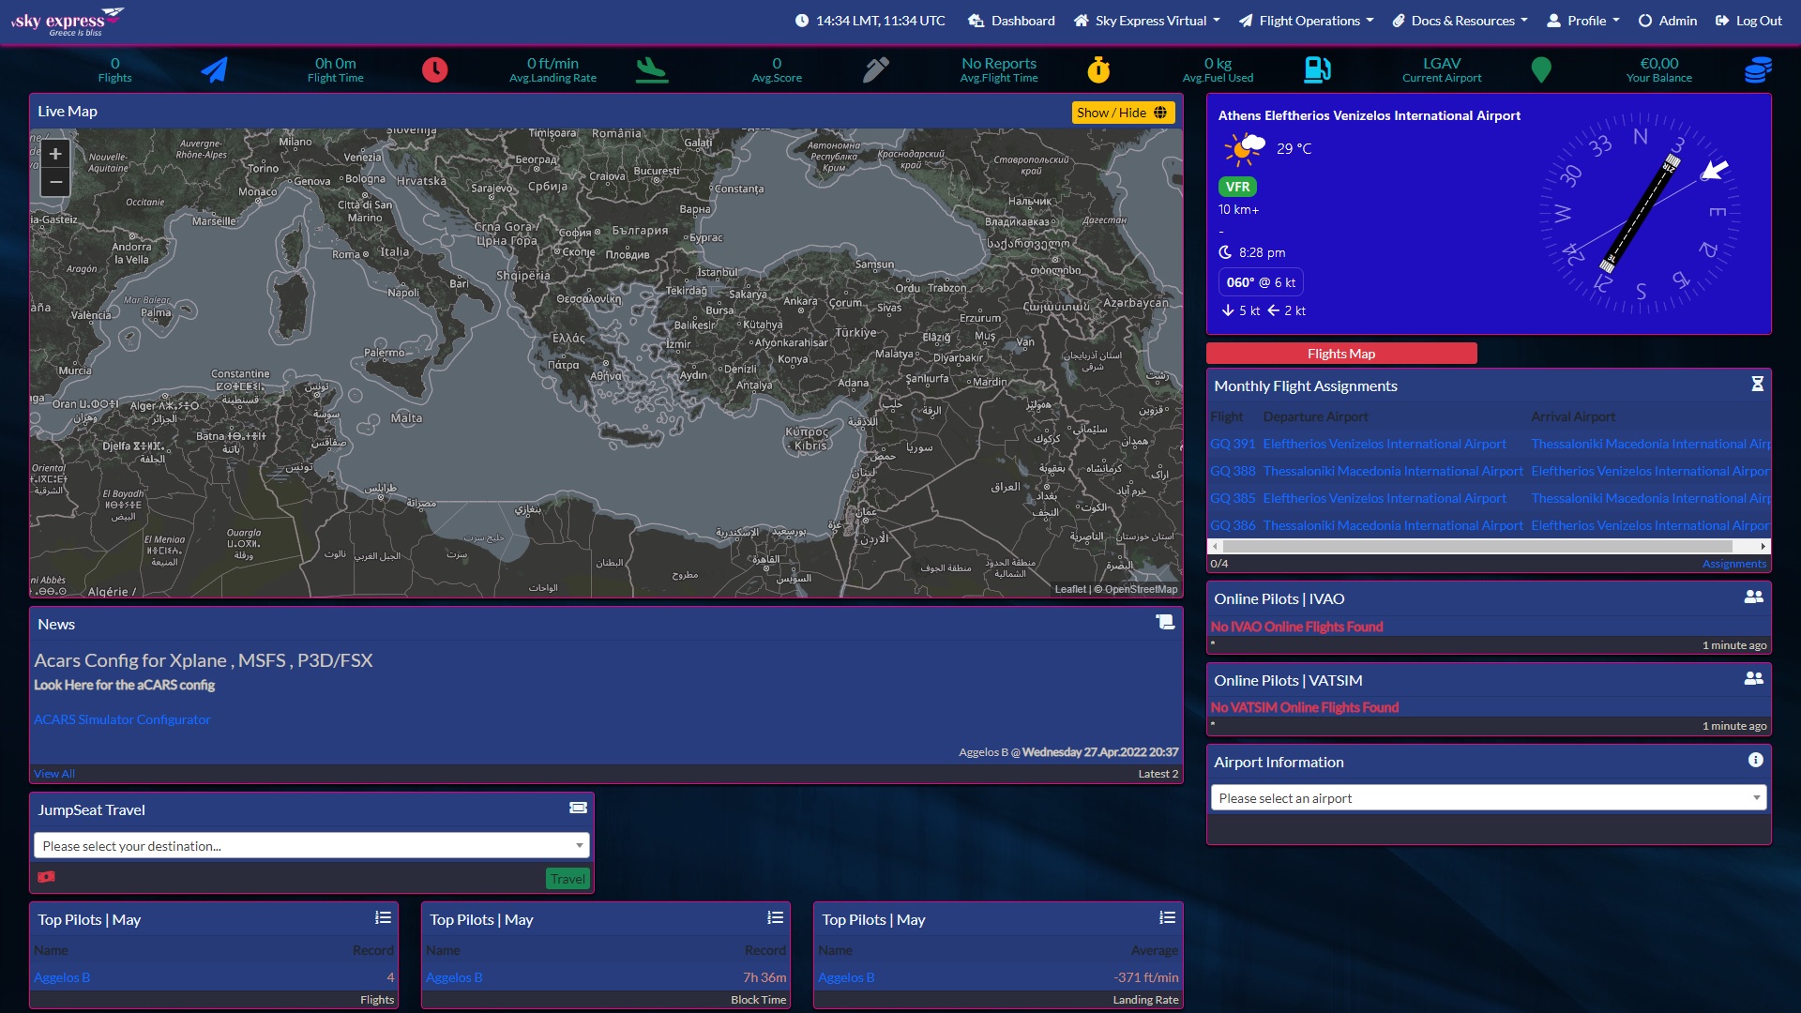Viewport: 1801px width, 1013px height.
Task: Click the red JumpSeat ticket icon
Action: point(46,877)
